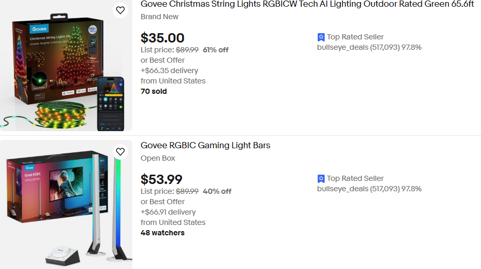Click the 40% off discount text

(x=217, y=191)
